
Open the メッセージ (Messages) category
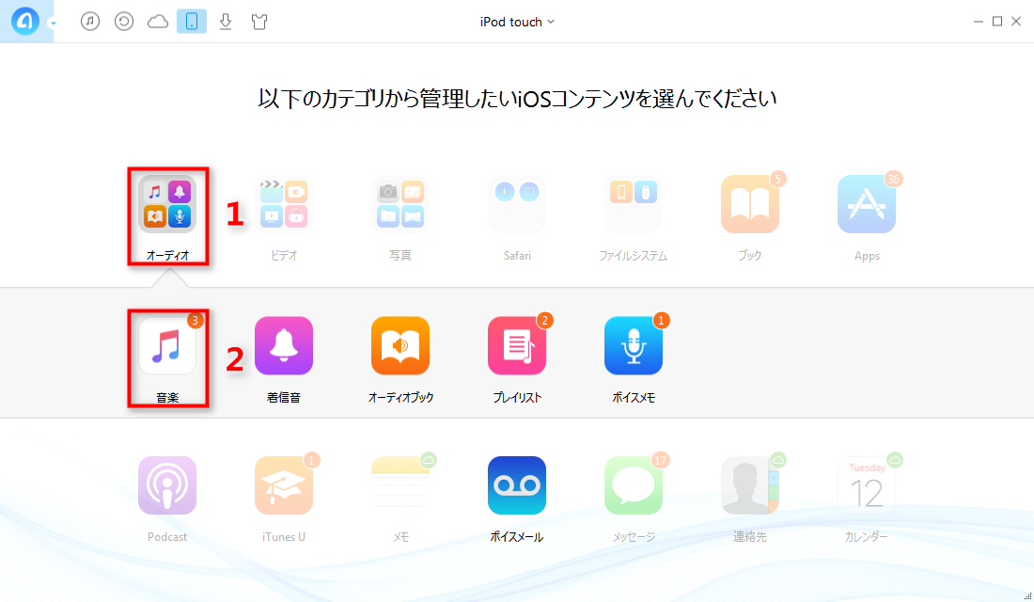633,485
